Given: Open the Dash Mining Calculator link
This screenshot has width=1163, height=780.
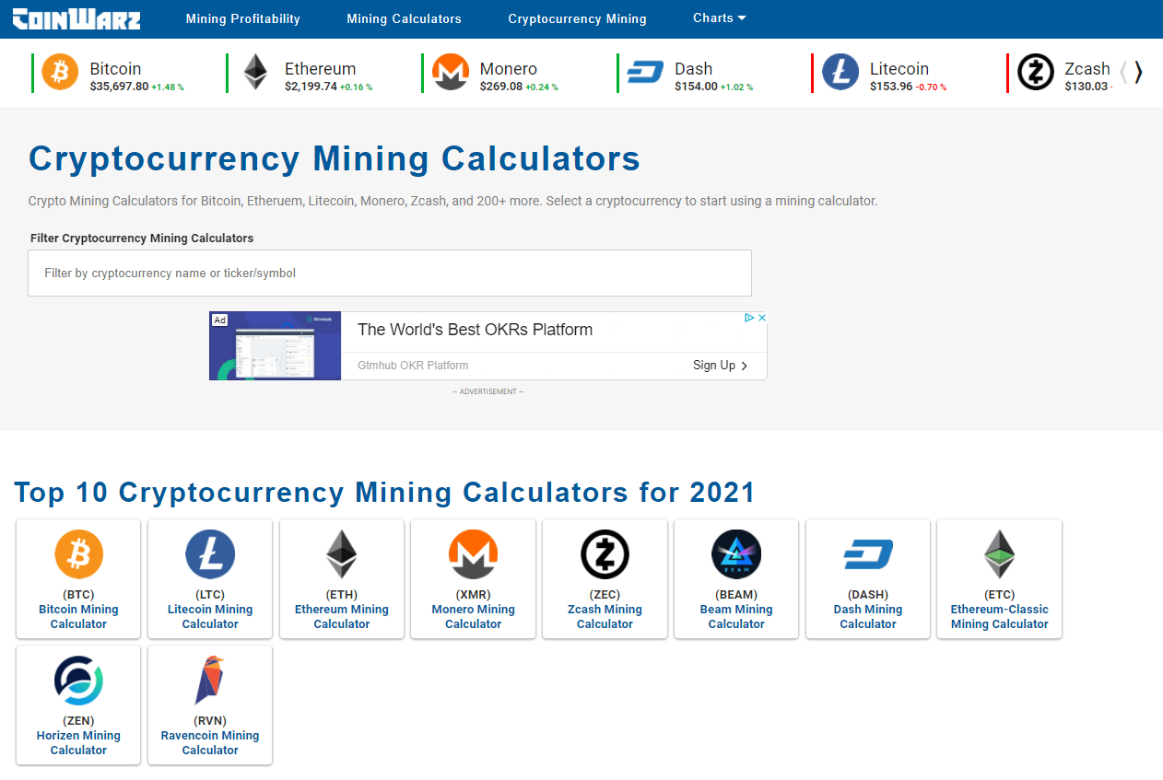Looking at the screenshot, I should [868, 617].
